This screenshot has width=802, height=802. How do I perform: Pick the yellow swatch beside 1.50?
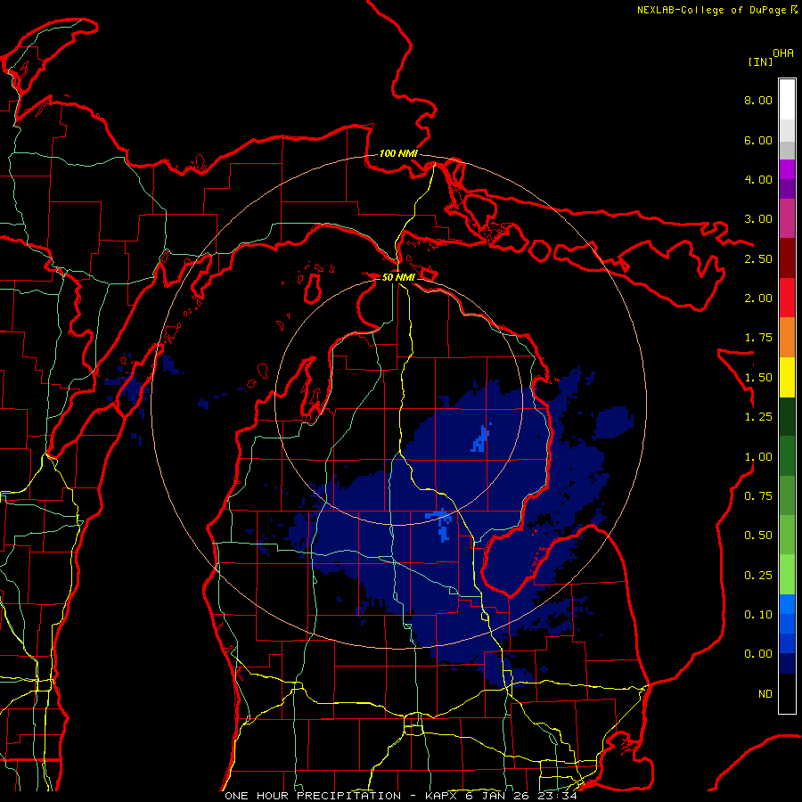point(787,377)
